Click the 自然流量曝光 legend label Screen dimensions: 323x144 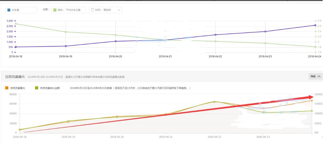[x=18, y=88]
